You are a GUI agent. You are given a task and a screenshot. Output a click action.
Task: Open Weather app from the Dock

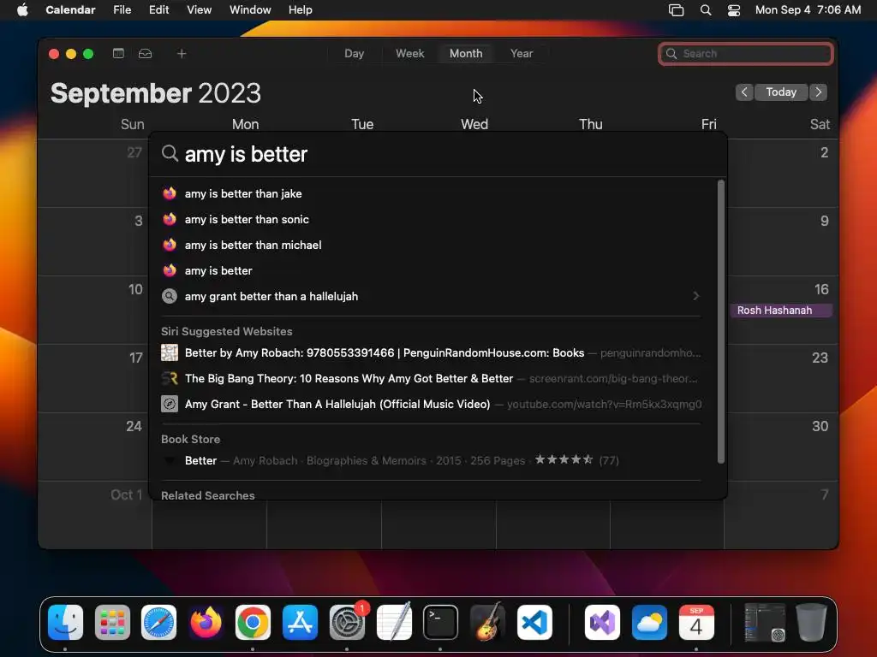[649, 623]
